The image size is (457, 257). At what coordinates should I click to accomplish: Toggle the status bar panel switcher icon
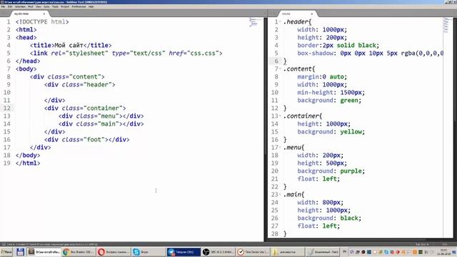tap(4, 244)
